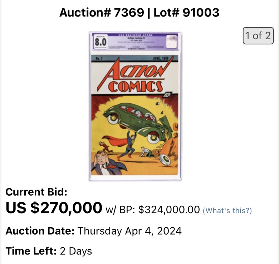Screen dimensions: 279x264
Task: Click the US $270,000 bid amount
Action: coord(54,208)
